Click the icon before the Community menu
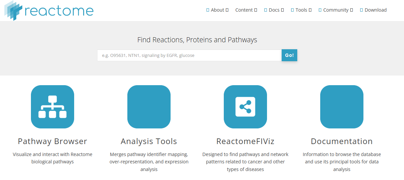 click(320, 10)
